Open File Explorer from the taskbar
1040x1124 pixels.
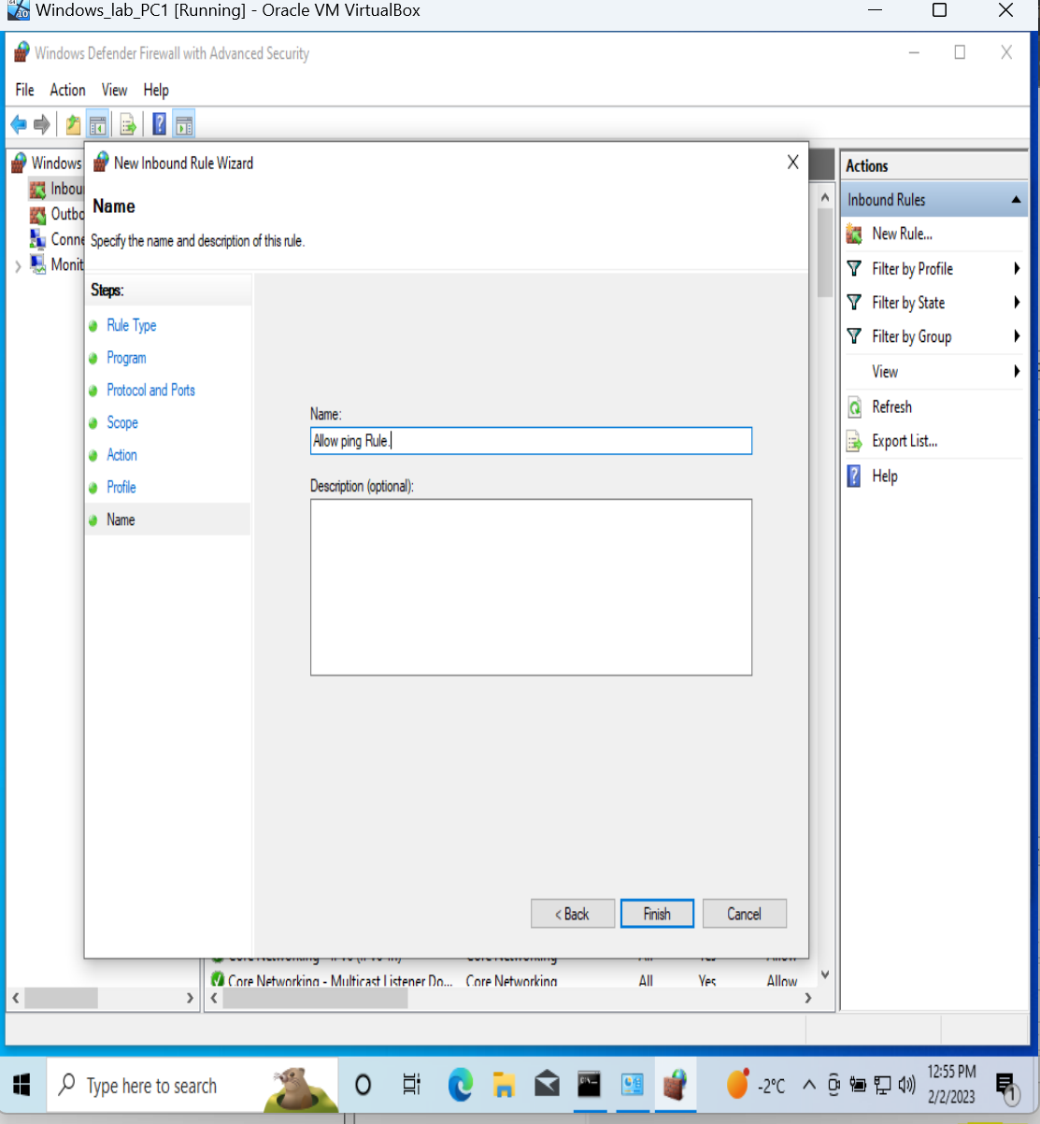(x=504, y=1085)
